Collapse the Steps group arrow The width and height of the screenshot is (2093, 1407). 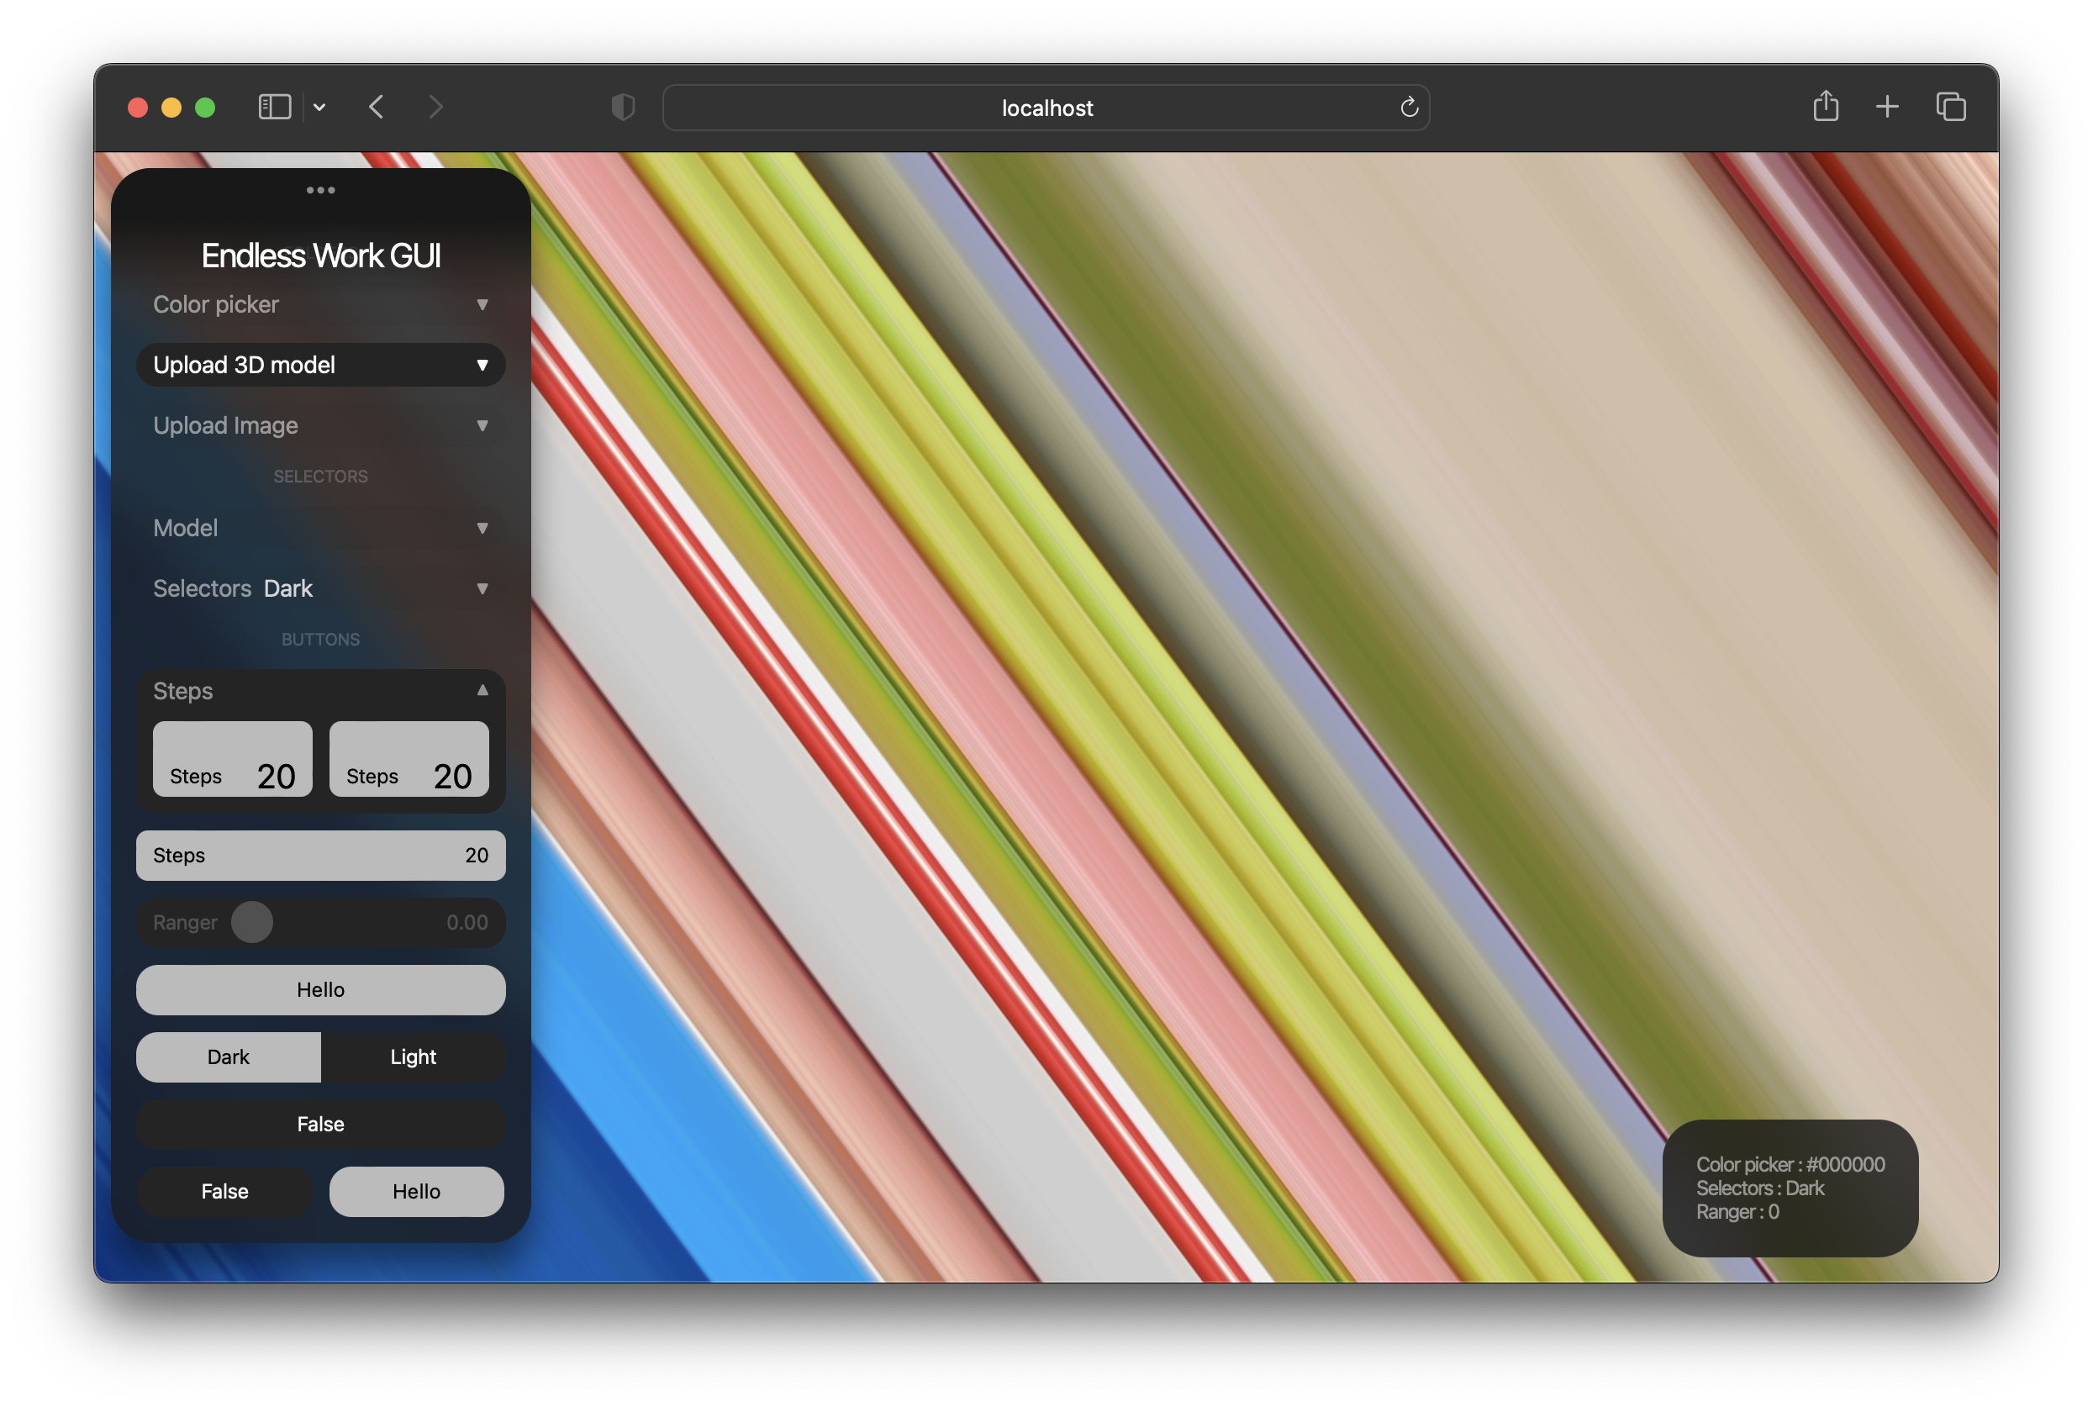pyautogui.click(x=482, y=690)
